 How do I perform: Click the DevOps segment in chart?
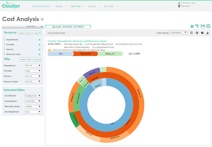coord(98,86)
